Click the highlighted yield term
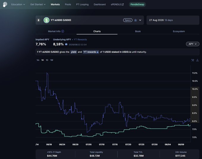 pos(74,52)
